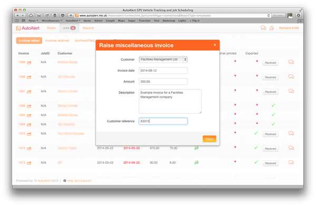Viewport: 316px width, 206px height.
Task: Click the green arrow extension icon
Action: pyautogui.click(x=290, y=15)
